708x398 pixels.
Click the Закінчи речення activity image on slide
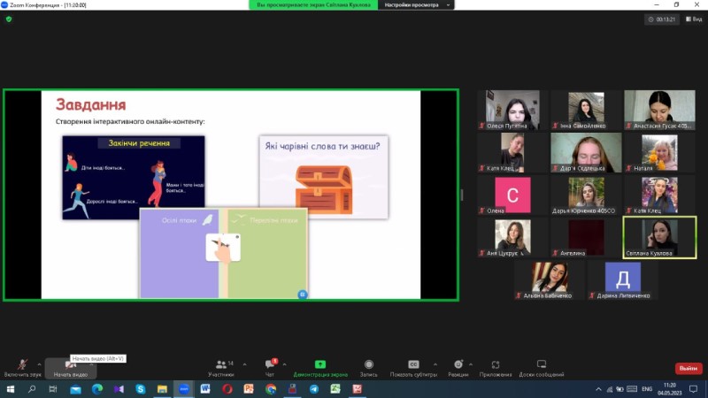click(x=134, y=178)
